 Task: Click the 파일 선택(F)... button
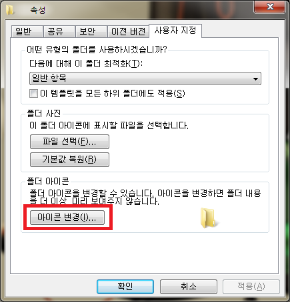tap(69, 142)
